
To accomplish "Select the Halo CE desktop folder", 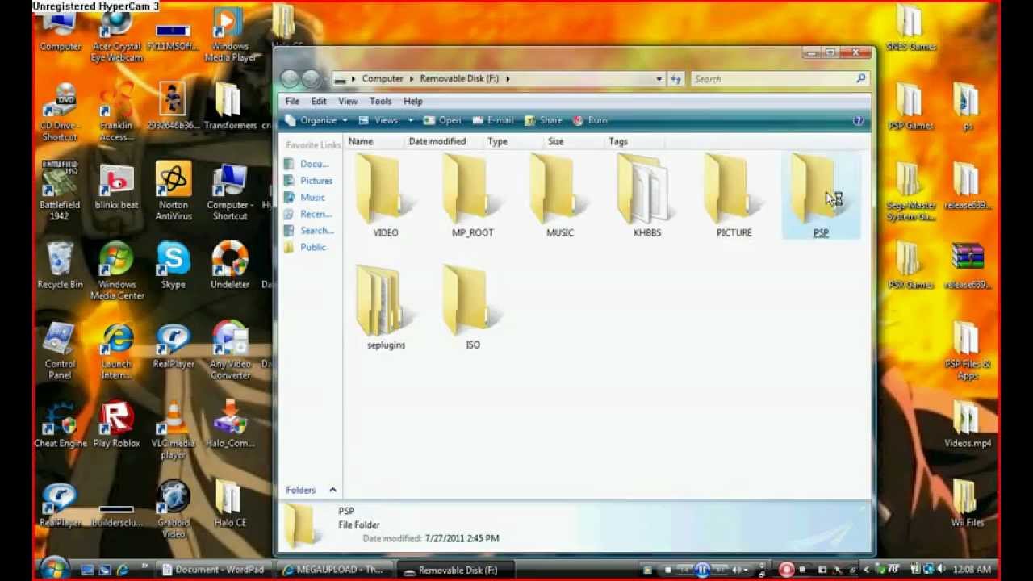I will pyautogui.click(x=230, y=504).
